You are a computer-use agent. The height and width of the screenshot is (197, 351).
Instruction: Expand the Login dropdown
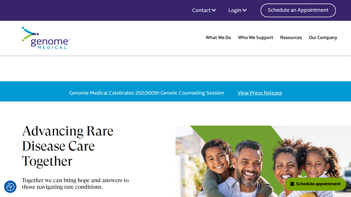(x=237, y=10)
